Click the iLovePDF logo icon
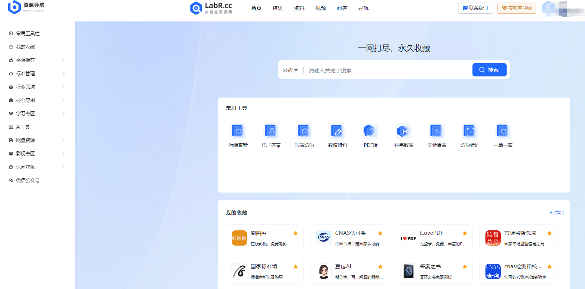Screen dimensions: 585x289 tap(408, 238)
